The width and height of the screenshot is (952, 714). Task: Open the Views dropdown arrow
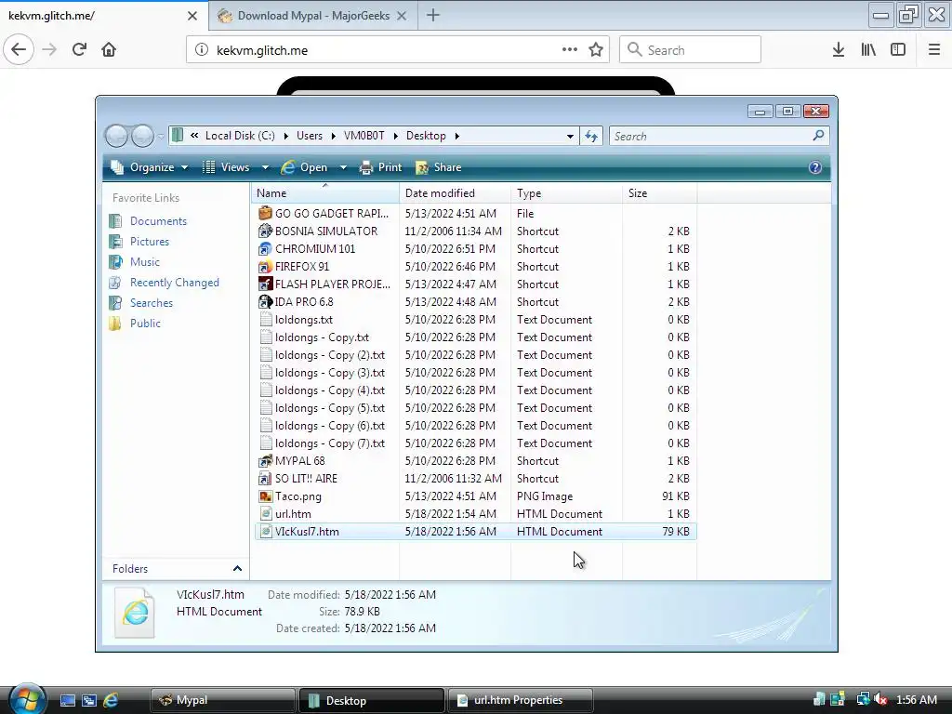(265, 167)
